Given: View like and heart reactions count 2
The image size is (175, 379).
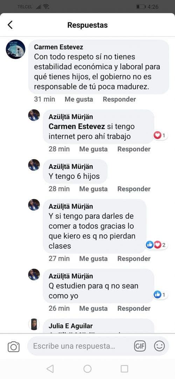Looking at the screenshot, I should (x=156, y=245).
